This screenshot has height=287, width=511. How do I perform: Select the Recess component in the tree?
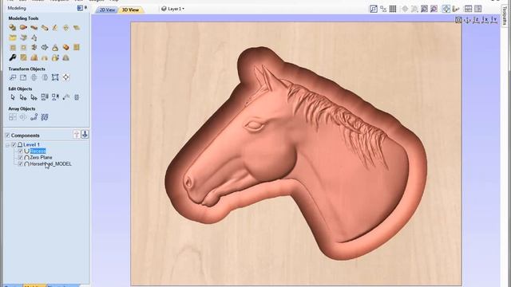pos(38,151)
